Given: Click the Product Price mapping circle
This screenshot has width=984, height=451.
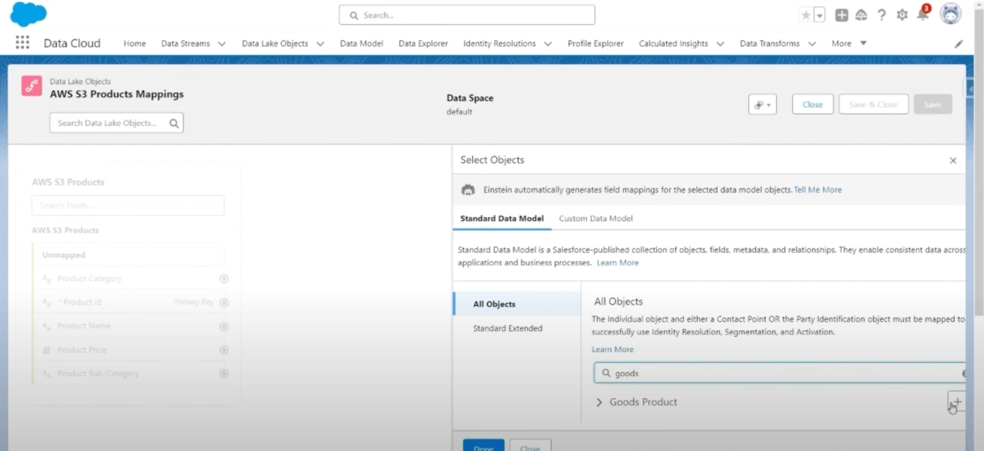Looking at the screenshot, I should coord(224,350).
